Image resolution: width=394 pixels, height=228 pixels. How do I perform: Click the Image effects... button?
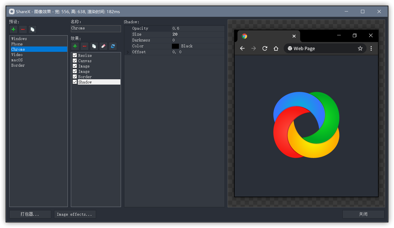point(75,214)
